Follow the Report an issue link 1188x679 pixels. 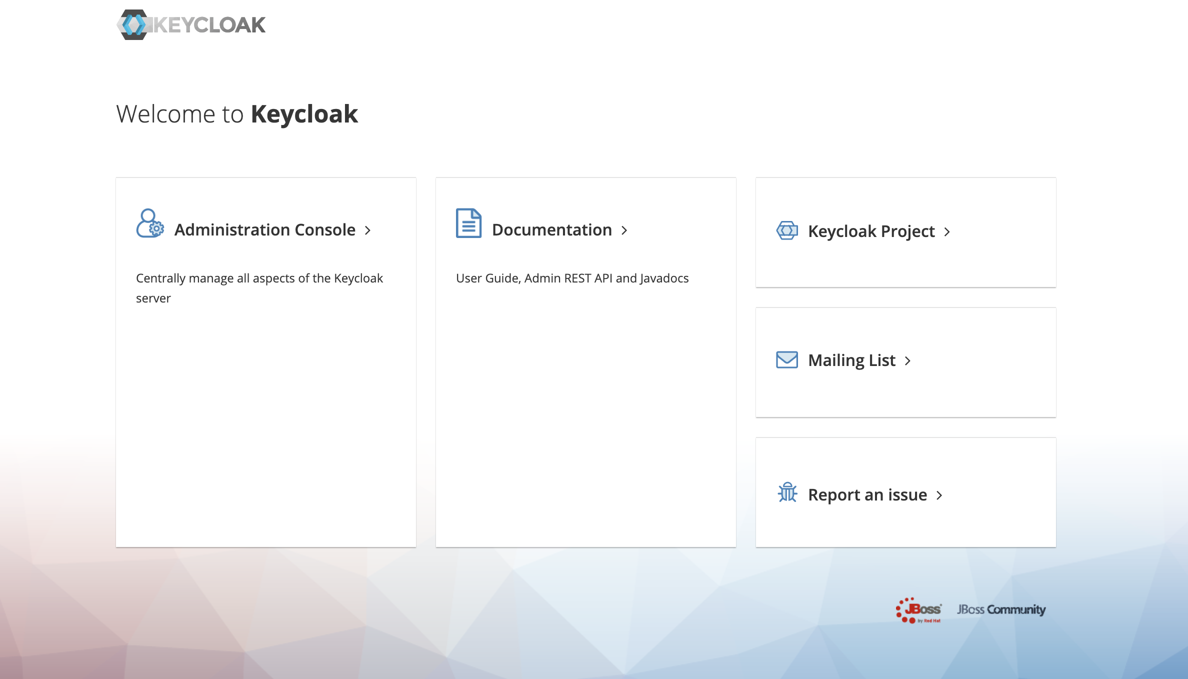[x=867, y=495]
